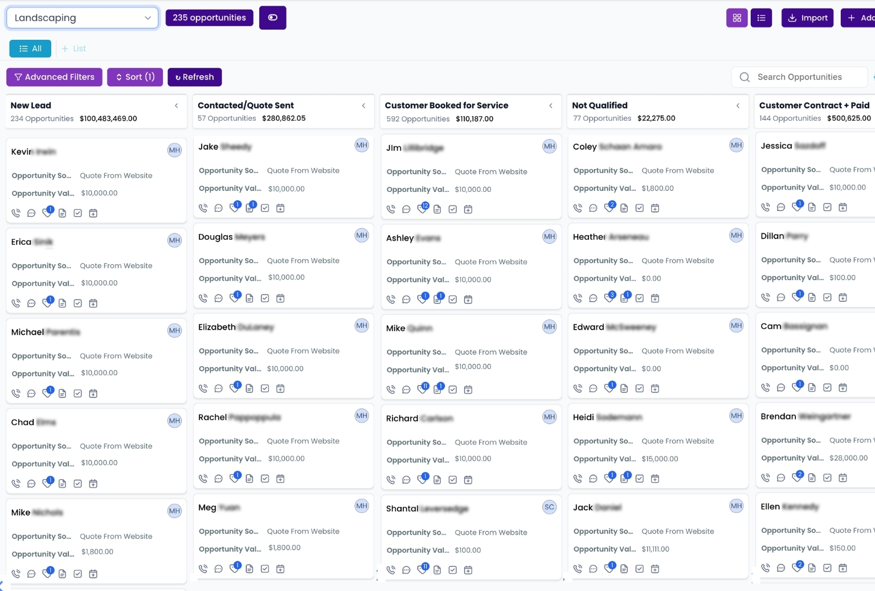Open tags icon on Kevin's card
This screenshot has width=875, height=591.
point(47,213)
